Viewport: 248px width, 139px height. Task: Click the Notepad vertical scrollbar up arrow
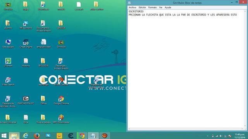[x=245, y=11]
